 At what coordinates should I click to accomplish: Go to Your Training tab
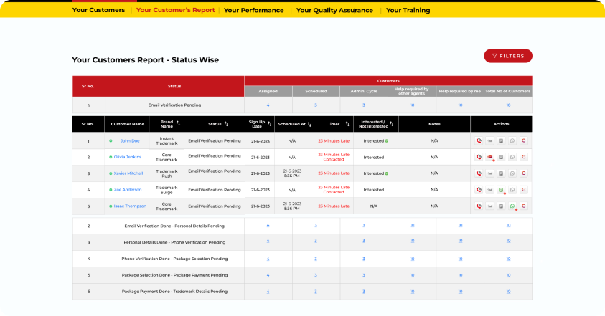408,11
